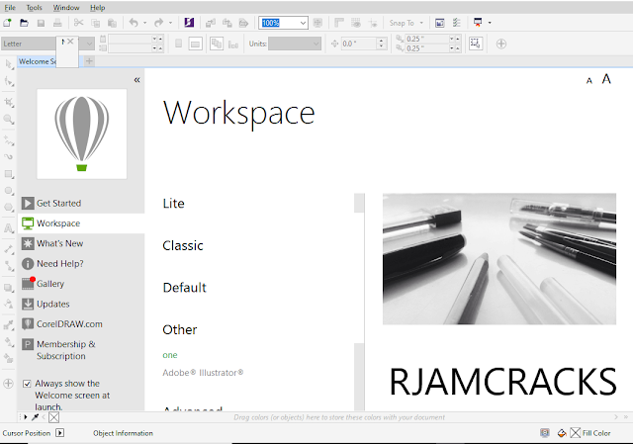Select the Text tool in toolbox
The height and width of the screenshot is (444, 633).
coord(9,228)
